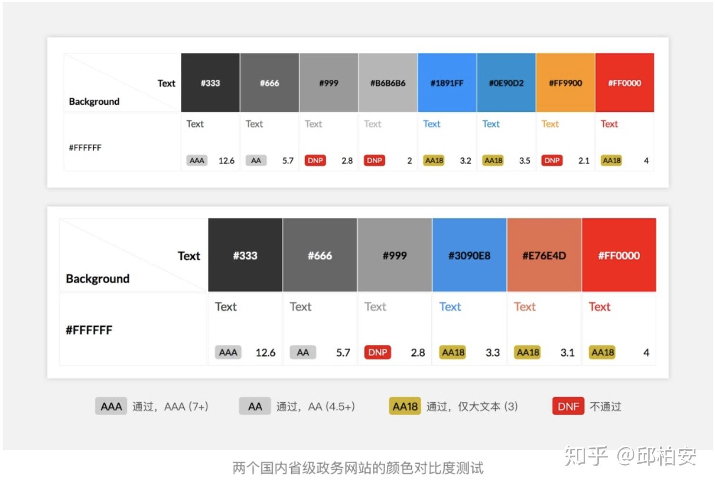Select the contrast value "3.5"
This screenshot has width=715, height=485.
coord(525,161)
